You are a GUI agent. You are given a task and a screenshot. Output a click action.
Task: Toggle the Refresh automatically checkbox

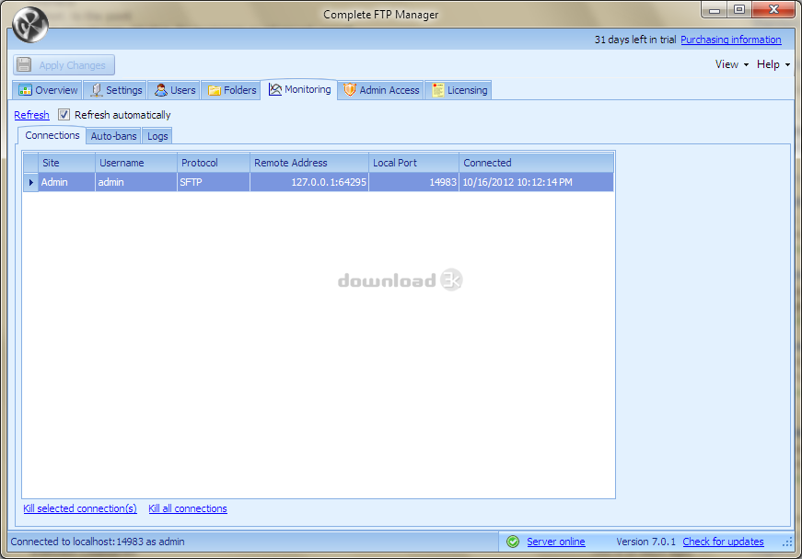(64, 114)
